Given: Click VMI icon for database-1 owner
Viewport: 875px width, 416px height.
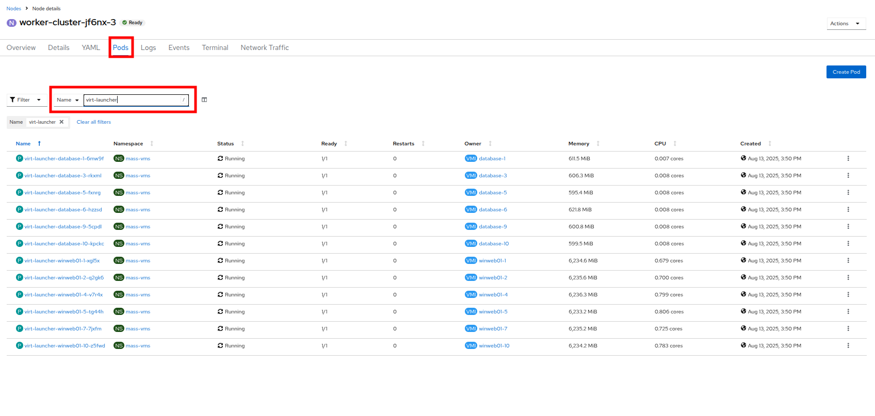Looking at the screenshot, I should 471,159.
